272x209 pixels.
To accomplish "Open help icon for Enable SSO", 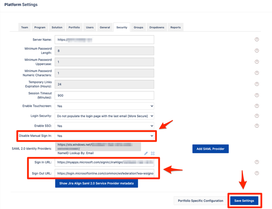I will click(x=257, y=126).
